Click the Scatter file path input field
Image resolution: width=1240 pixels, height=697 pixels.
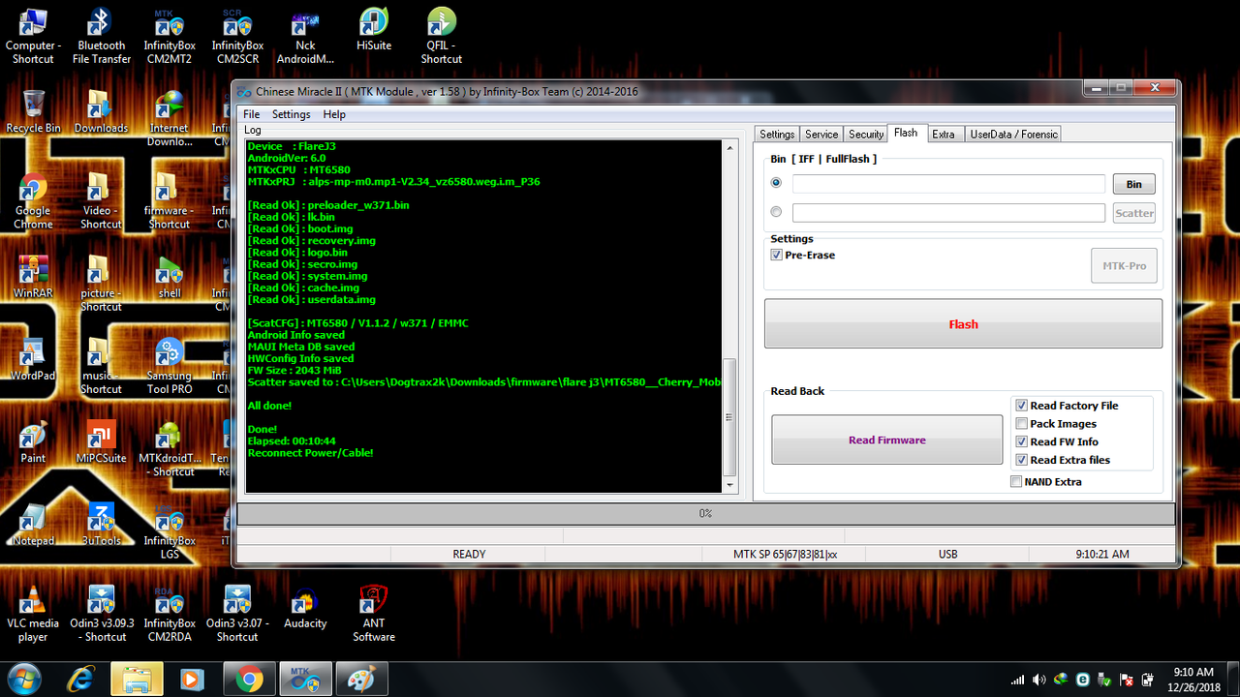point(948,213)
